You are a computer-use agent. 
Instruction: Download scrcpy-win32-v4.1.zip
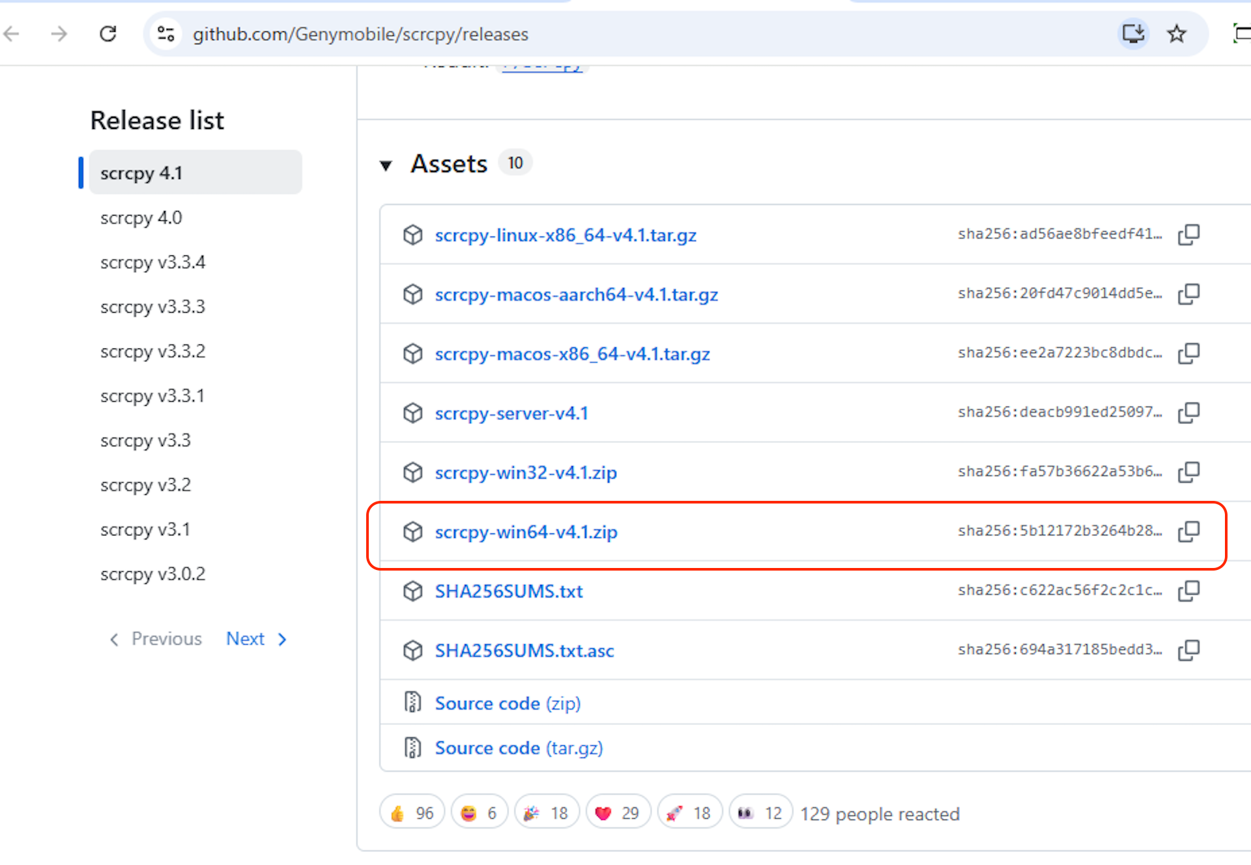[x=526, y=472]
